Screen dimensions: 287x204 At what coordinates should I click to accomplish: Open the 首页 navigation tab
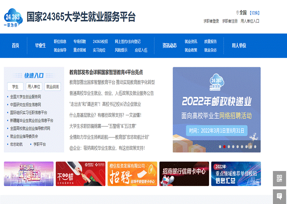16,45
